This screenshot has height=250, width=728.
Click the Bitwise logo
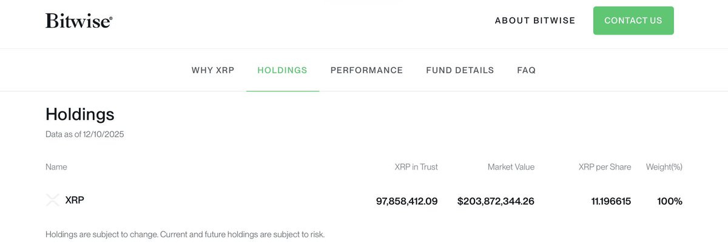click(x=79, y=21)
